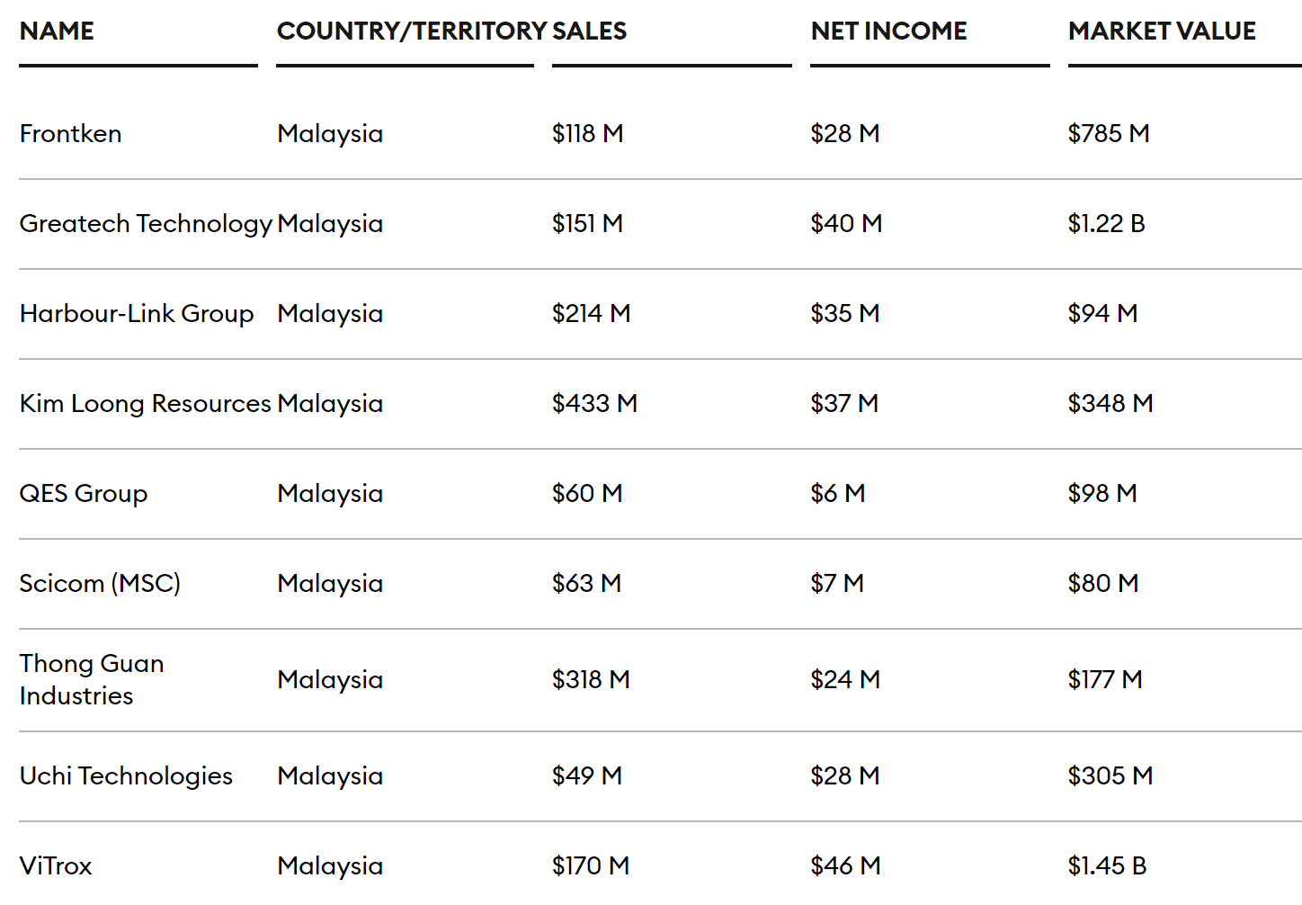
Task: Click Greatech's $1.22 B market value
Action: pos(1106,223)
